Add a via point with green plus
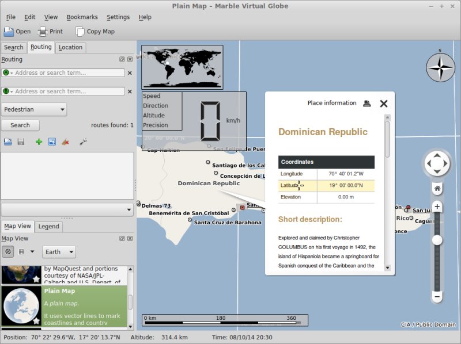Screen dimensions: 461x344 coord(39,142)
